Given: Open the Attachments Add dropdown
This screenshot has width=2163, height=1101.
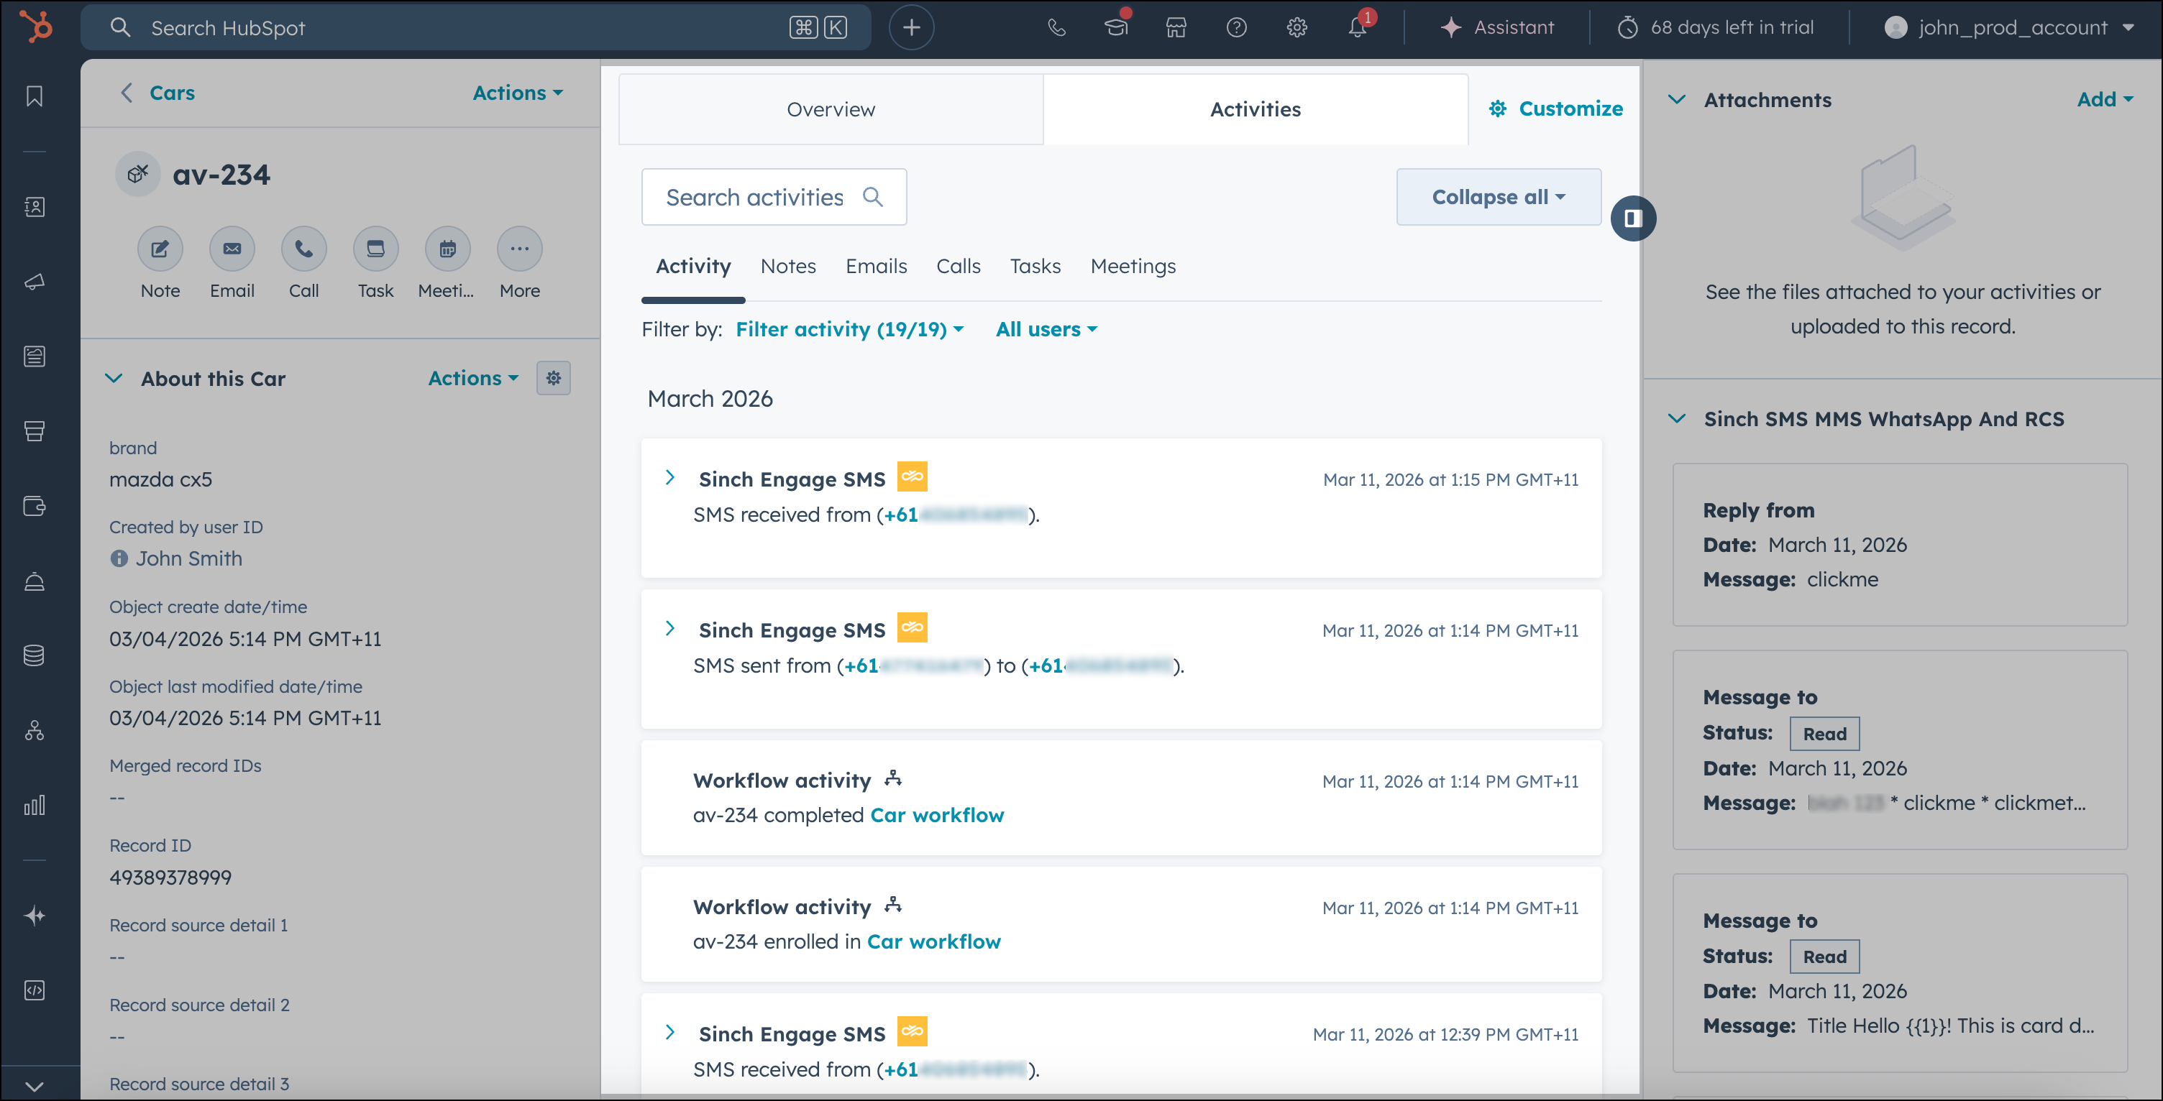Looking at the screenshot, I should coord(2105,100).
